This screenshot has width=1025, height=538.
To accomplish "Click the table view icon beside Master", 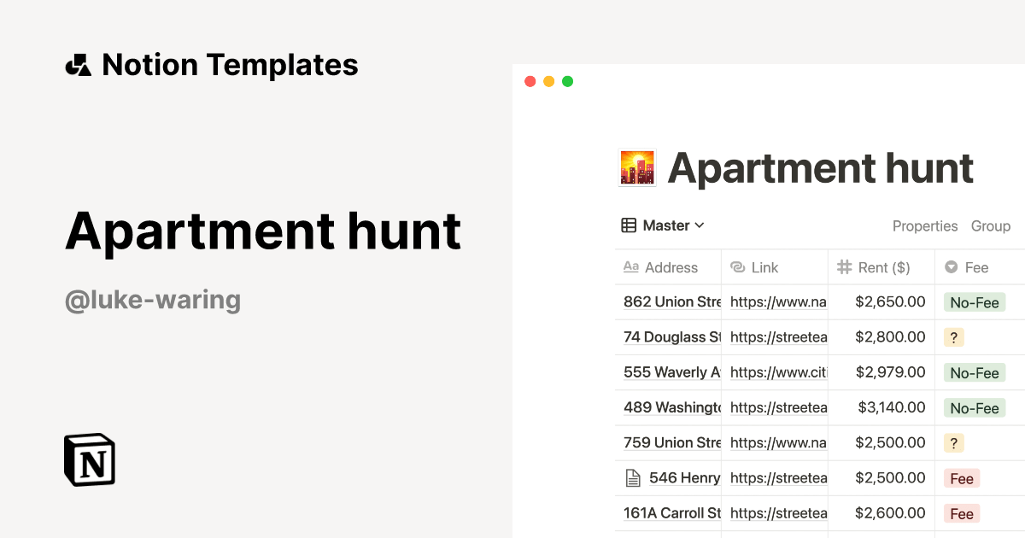I will pyautogui.click(x=629, y=225).
